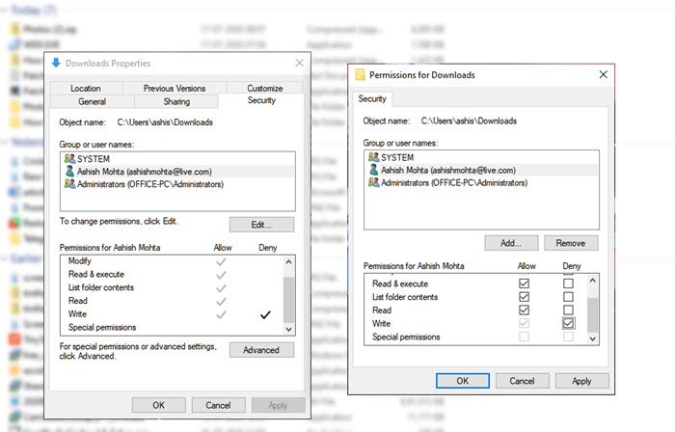Click the Edit button to change permissions

pos(261,225)
